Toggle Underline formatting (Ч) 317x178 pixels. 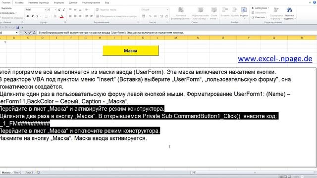pos(37,16)
